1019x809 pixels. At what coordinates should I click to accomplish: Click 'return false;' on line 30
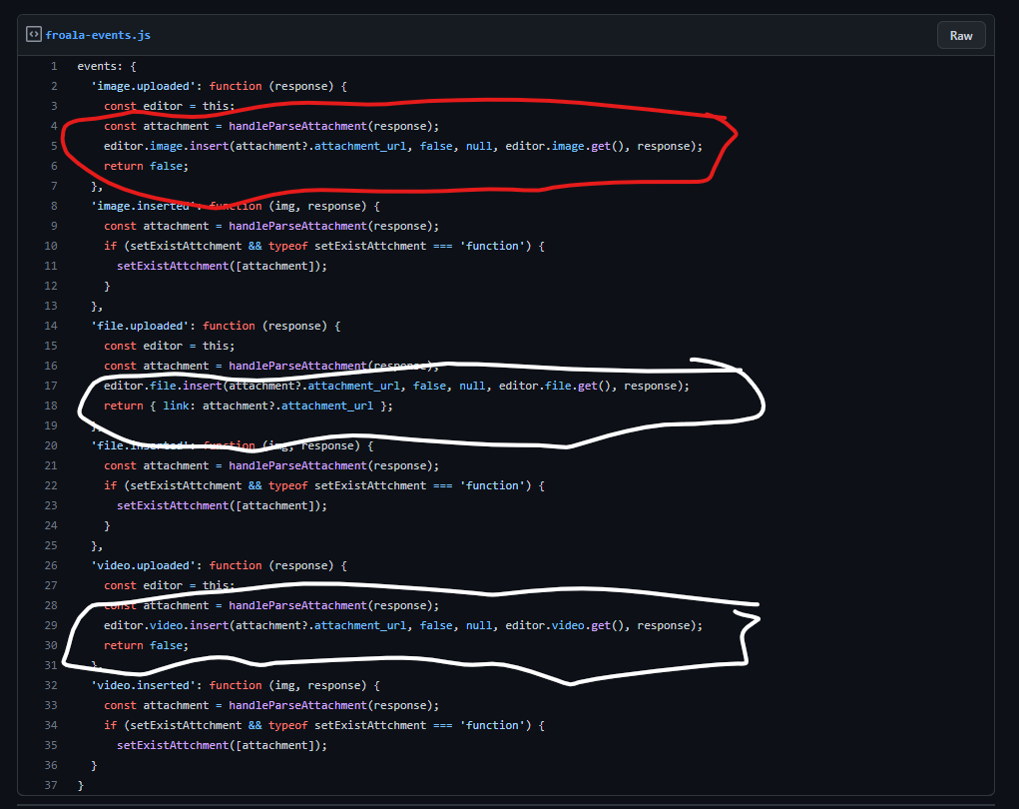147,646
